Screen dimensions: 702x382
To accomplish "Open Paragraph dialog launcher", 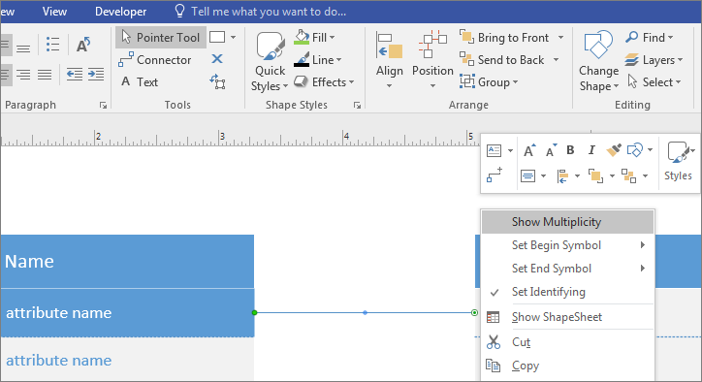I will tap(103, 106).
